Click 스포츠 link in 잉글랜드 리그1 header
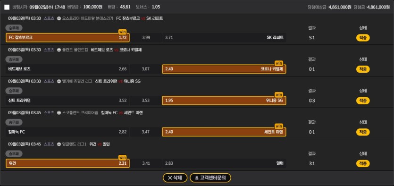This screenshot has width=394, height=186. coord(49,144)
